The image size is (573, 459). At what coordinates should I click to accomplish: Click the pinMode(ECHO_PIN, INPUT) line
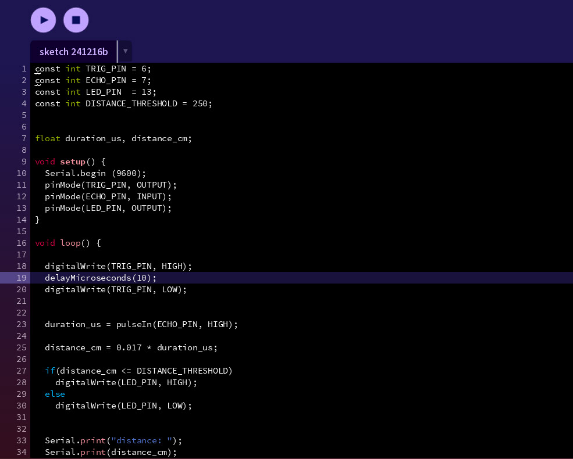coord(108,196)
